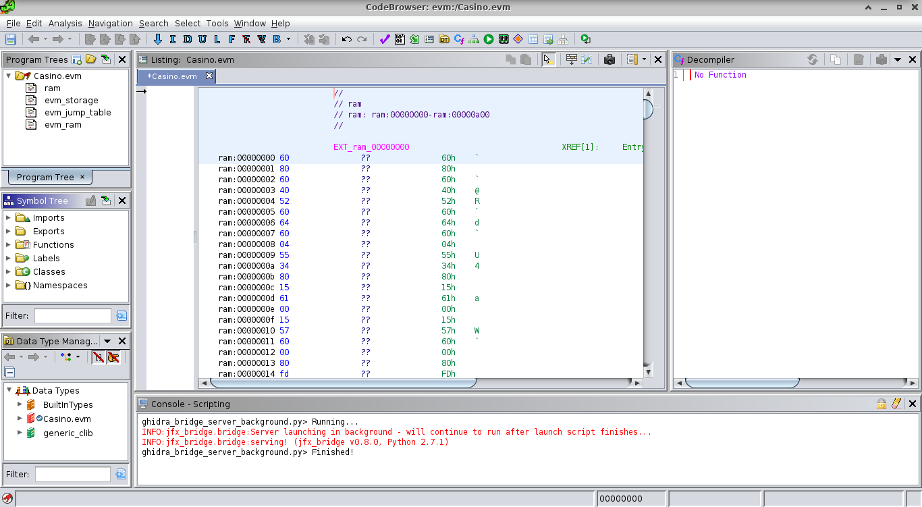
Task: Clear console eraser icon
Action: (896, 404)
